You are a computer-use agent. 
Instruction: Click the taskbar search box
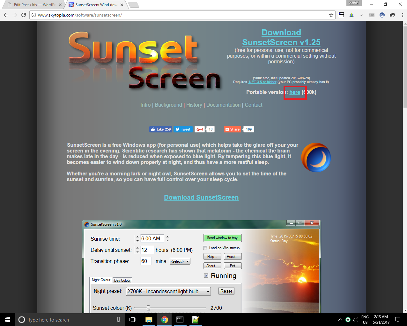(x=70, y=320)
